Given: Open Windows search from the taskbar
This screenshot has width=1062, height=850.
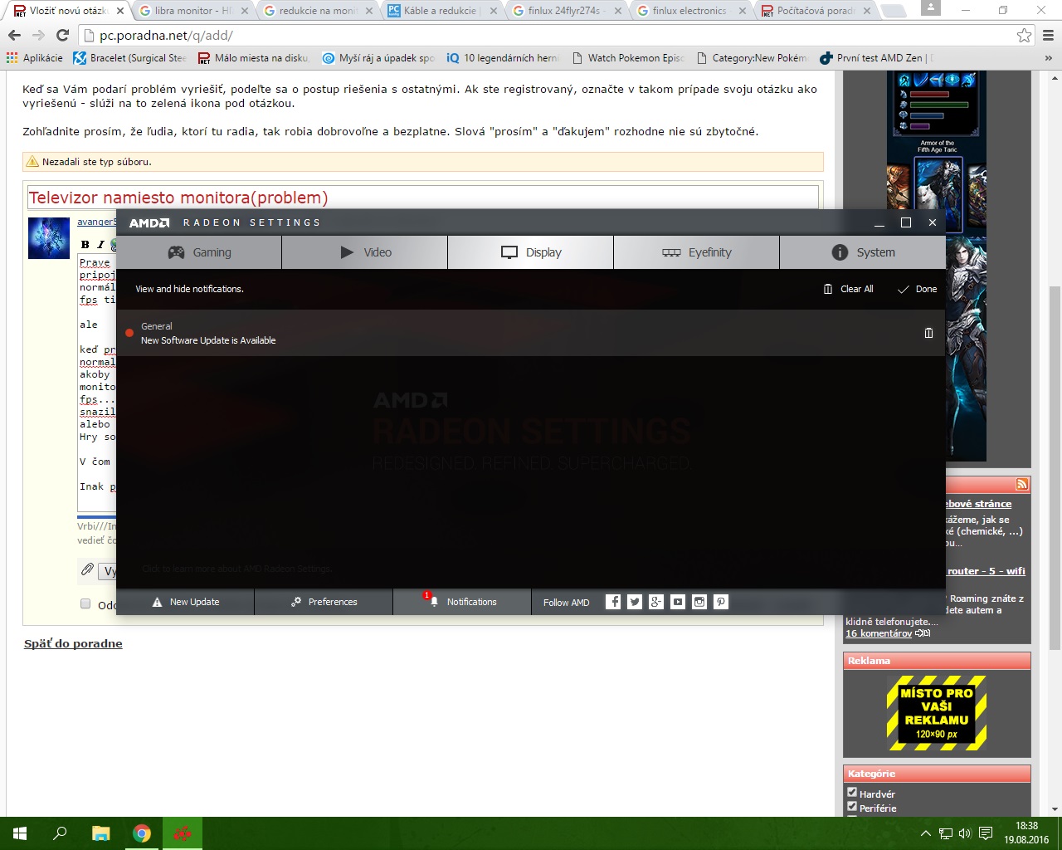Looking at the screenshot, I should (60, 833).
